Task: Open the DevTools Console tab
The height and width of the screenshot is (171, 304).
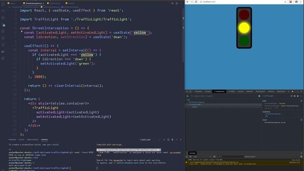Action: pos(208,92)
